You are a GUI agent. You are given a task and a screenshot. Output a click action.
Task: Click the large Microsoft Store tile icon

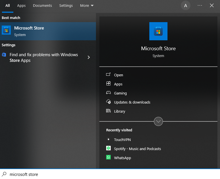point(158,31)
